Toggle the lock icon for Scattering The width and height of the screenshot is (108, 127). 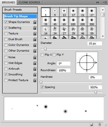(35, 28)
